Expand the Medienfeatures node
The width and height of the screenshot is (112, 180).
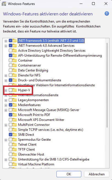6,105
